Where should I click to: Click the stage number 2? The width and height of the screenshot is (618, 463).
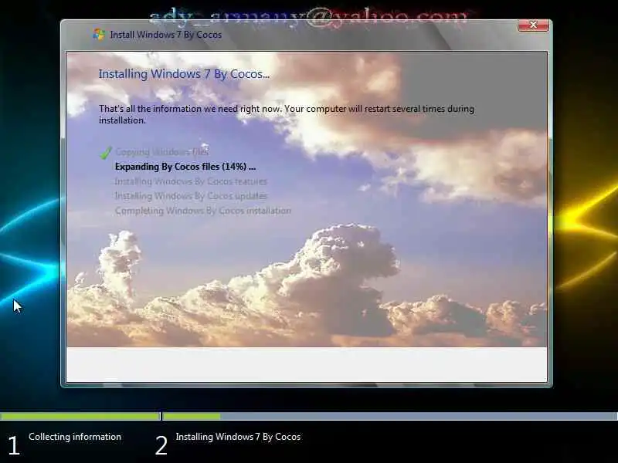point(161,446)
